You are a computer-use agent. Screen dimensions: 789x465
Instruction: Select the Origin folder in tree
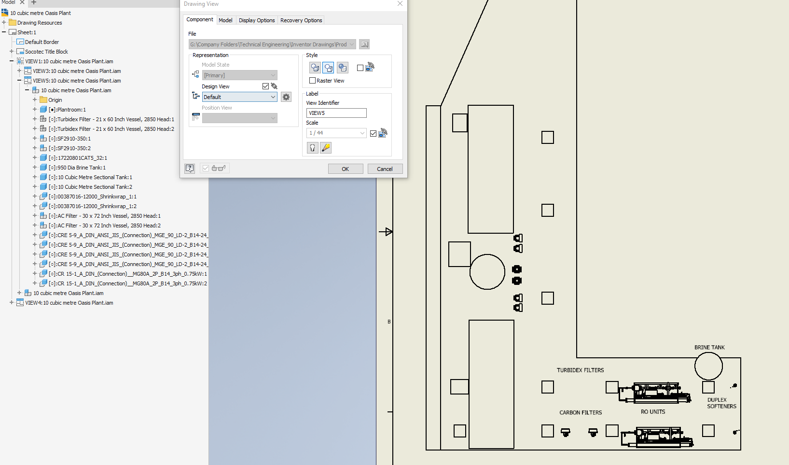tap(55, 100)
